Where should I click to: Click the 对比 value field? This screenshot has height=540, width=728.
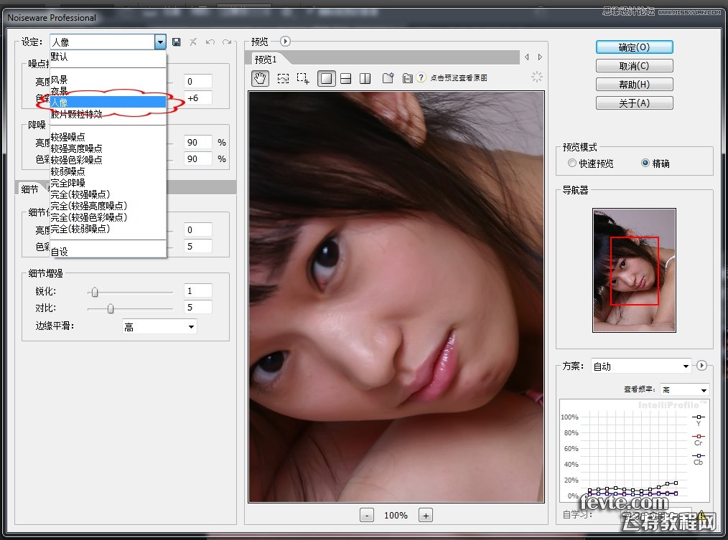tap(197, 307)
